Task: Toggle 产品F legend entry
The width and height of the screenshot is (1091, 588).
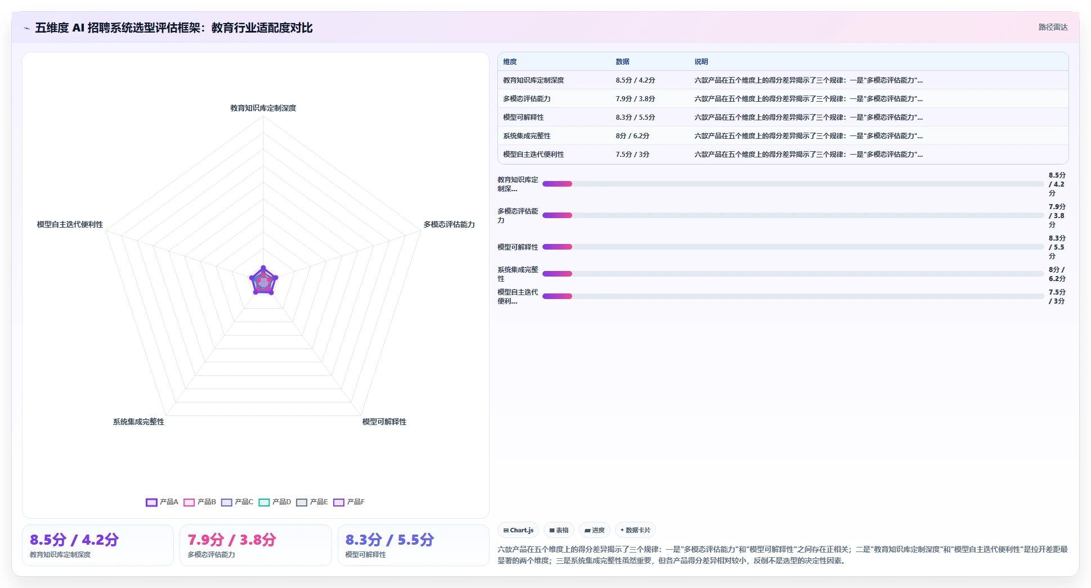Action: [x=349, y=502]
